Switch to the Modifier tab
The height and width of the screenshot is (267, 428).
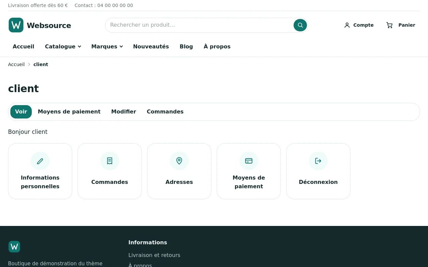click(x=124, y=112)
